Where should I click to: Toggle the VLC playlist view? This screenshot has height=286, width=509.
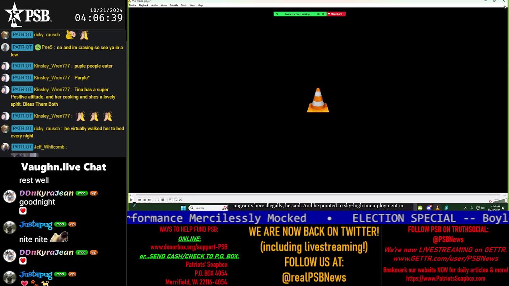[170, 200]
